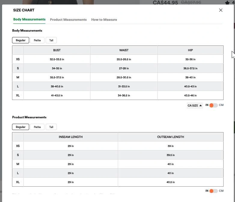
Task: Click the CM label beside CA SIZE
Action: pos(221,105)
